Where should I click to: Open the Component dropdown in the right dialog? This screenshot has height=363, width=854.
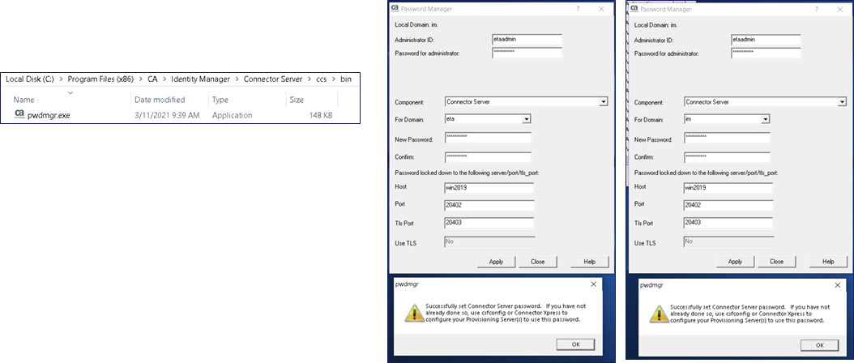842,102
